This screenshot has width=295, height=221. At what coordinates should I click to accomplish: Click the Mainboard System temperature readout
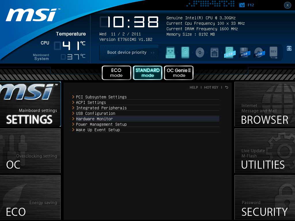pos(73,57)
